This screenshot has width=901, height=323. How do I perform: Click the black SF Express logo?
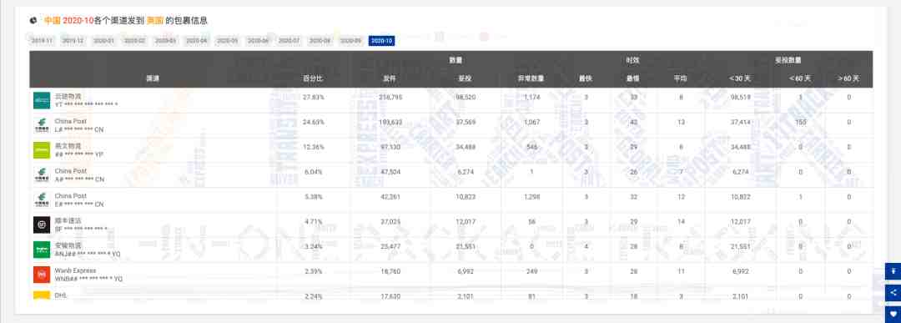tap(42, 225)
